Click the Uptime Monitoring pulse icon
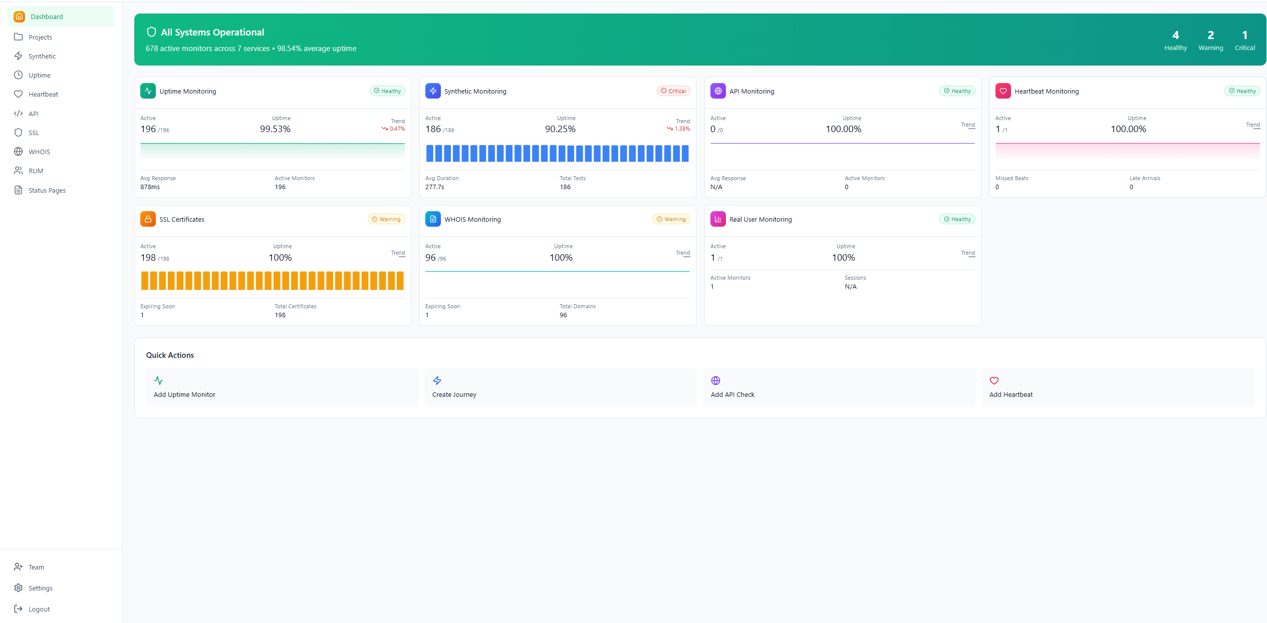Screen dimensions: 1267x623 [x=148, y=91]
